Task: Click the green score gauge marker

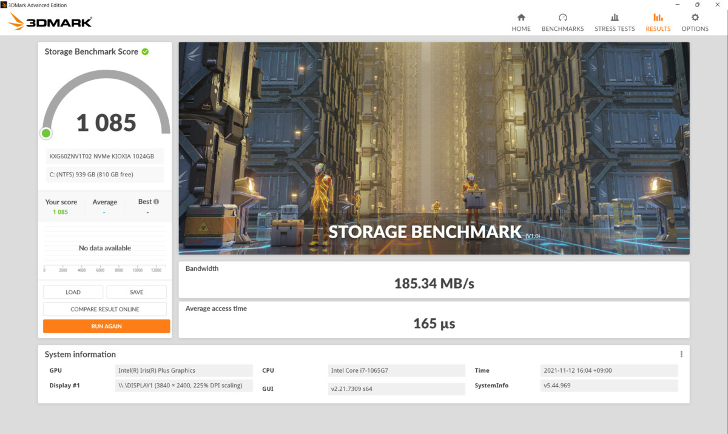Action: point(46,133)
